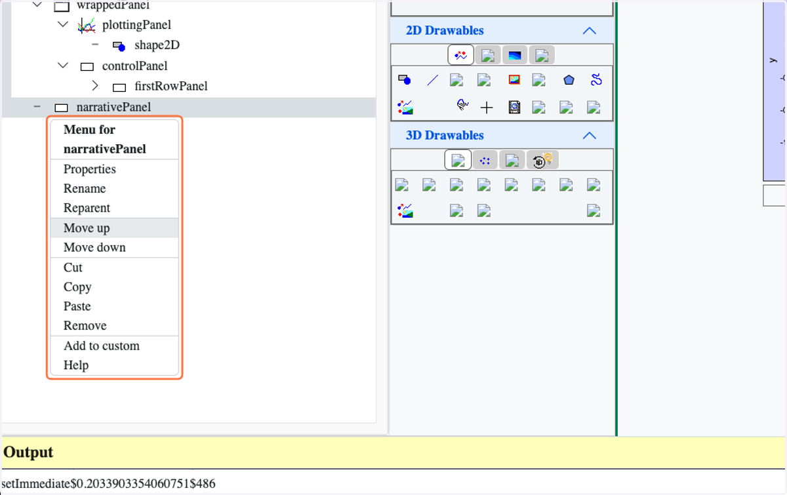Pick the blue squiggly curve drawable
Image resolution: width=787 pixels, height=495 pixels.
click(x=595, y=80)
